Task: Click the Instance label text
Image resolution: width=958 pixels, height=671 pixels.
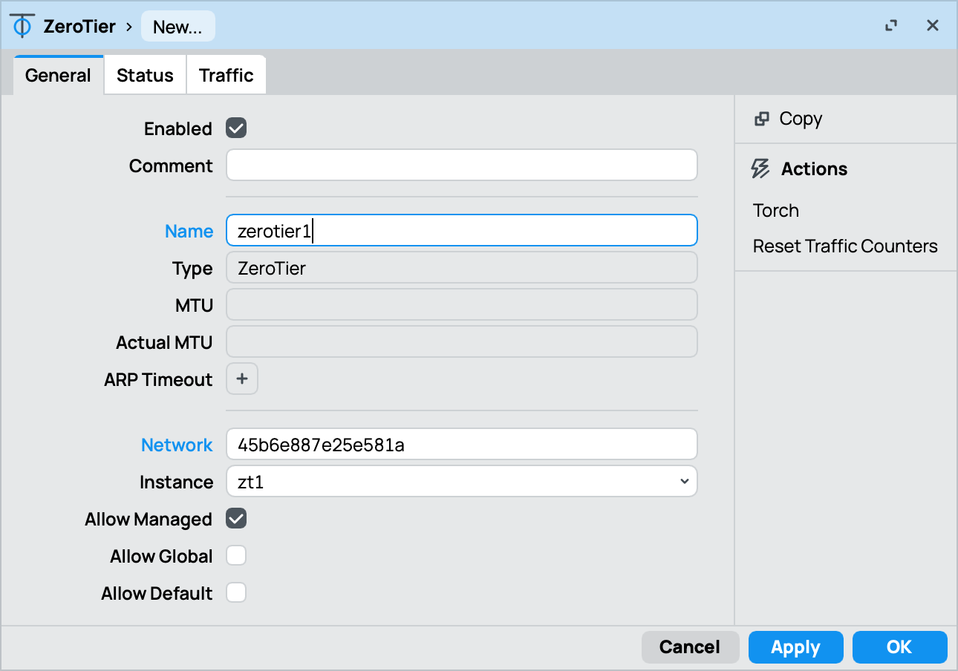Action: point(176,482)
